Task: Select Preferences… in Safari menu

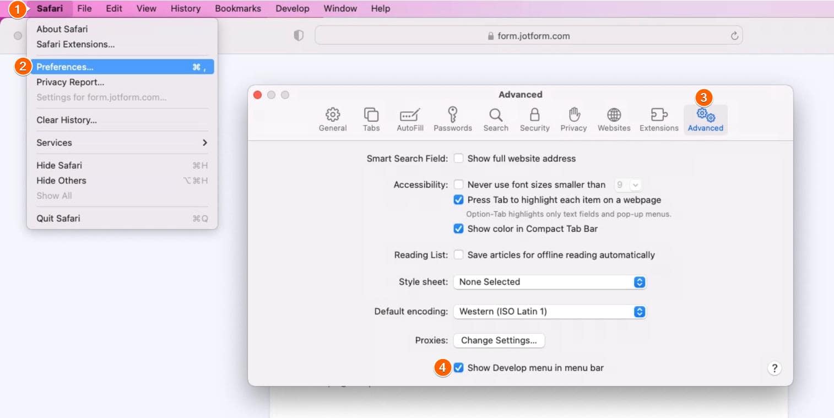Action: pyautogui.click(x=122, y=67)
